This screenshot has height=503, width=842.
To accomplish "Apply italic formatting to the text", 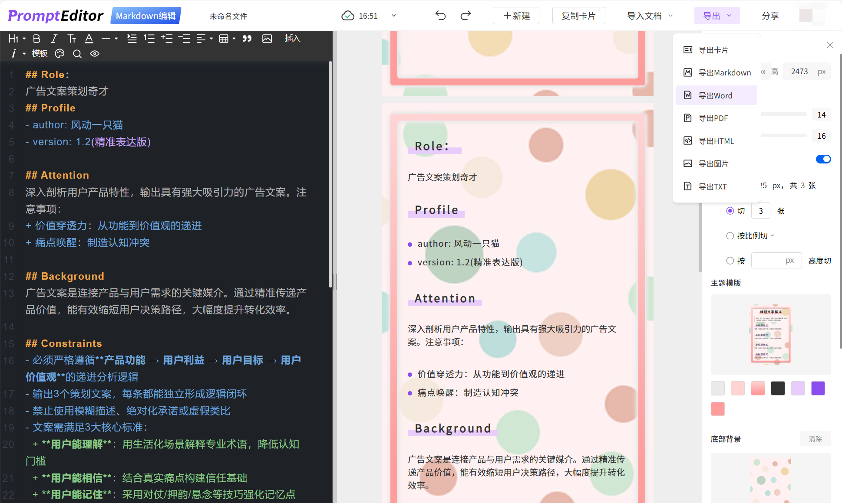I will [x=54, y=39].
